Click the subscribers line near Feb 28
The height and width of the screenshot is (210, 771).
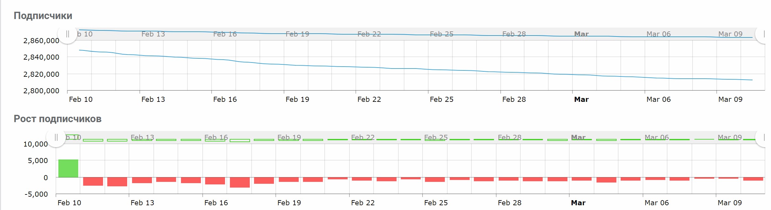[514, 72]
